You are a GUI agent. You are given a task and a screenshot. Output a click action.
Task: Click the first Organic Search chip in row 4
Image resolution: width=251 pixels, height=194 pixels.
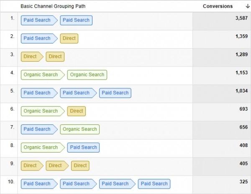(x=43, y=75)
